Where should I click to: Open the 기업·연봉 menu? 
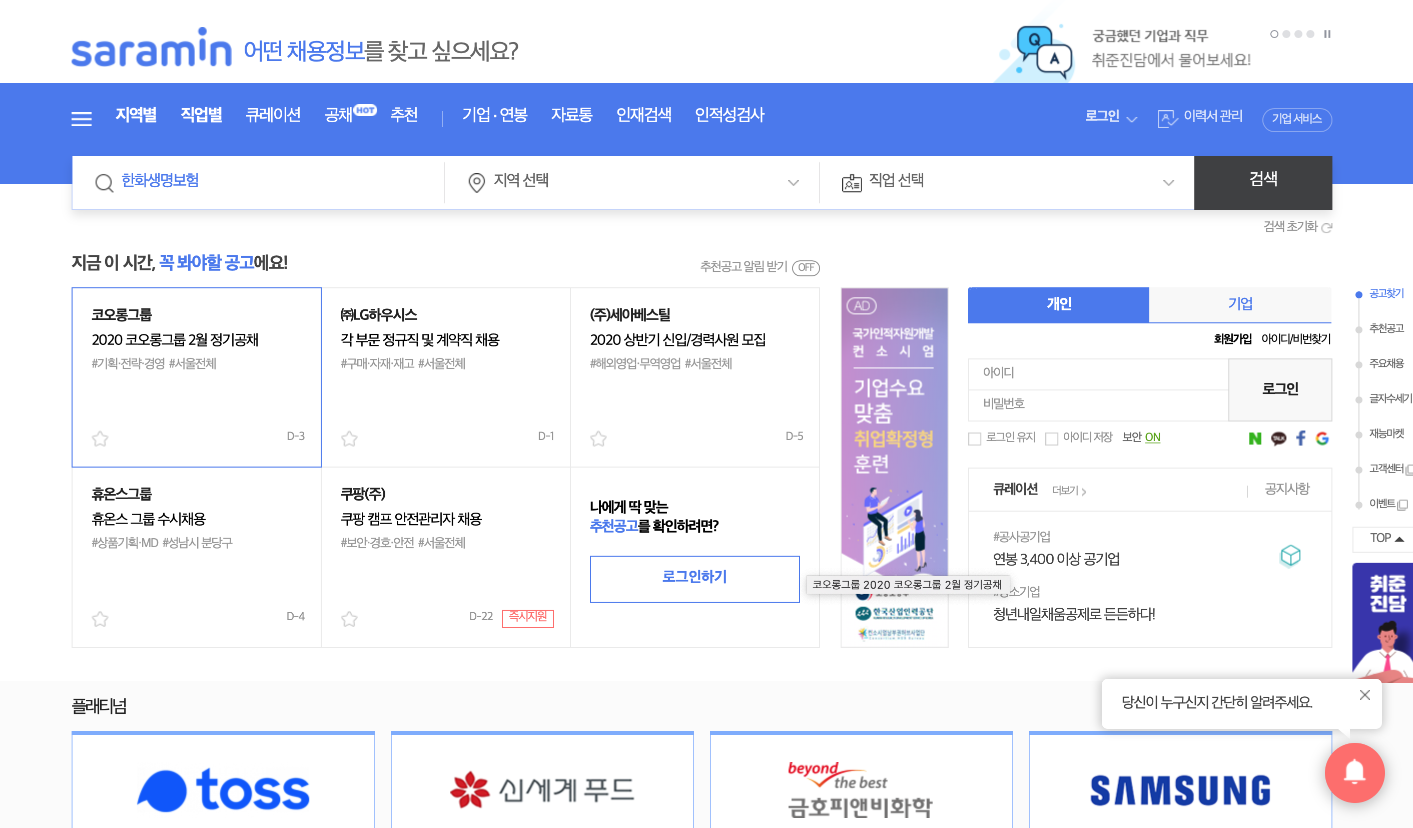pyautogui.click(x=494, y=115)
